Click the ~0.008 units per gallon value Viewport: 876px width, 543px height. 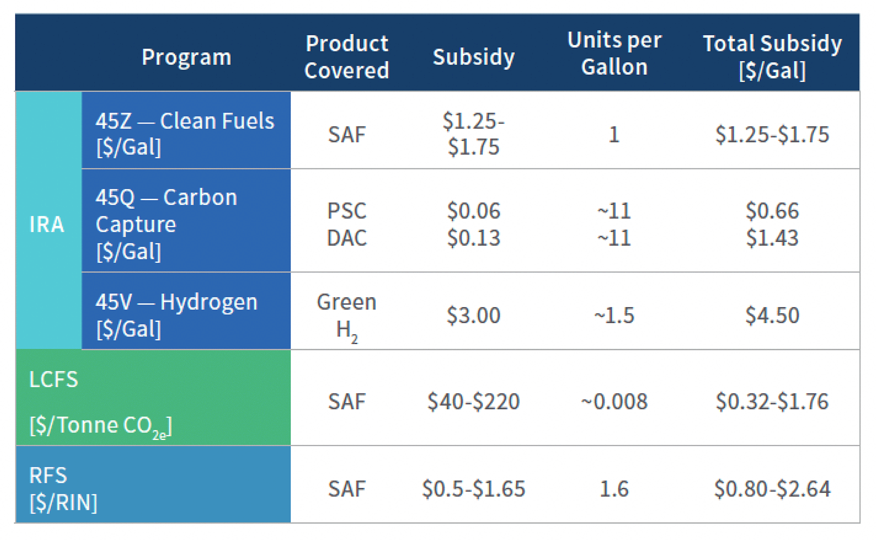pyautogui.click(x=614, y=402)
